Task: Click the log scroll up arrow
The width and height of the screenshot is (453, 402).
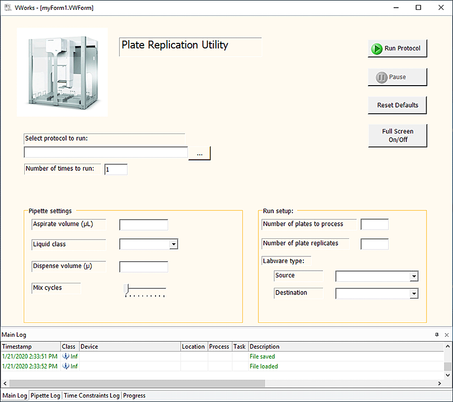Action: coord(448,347)
